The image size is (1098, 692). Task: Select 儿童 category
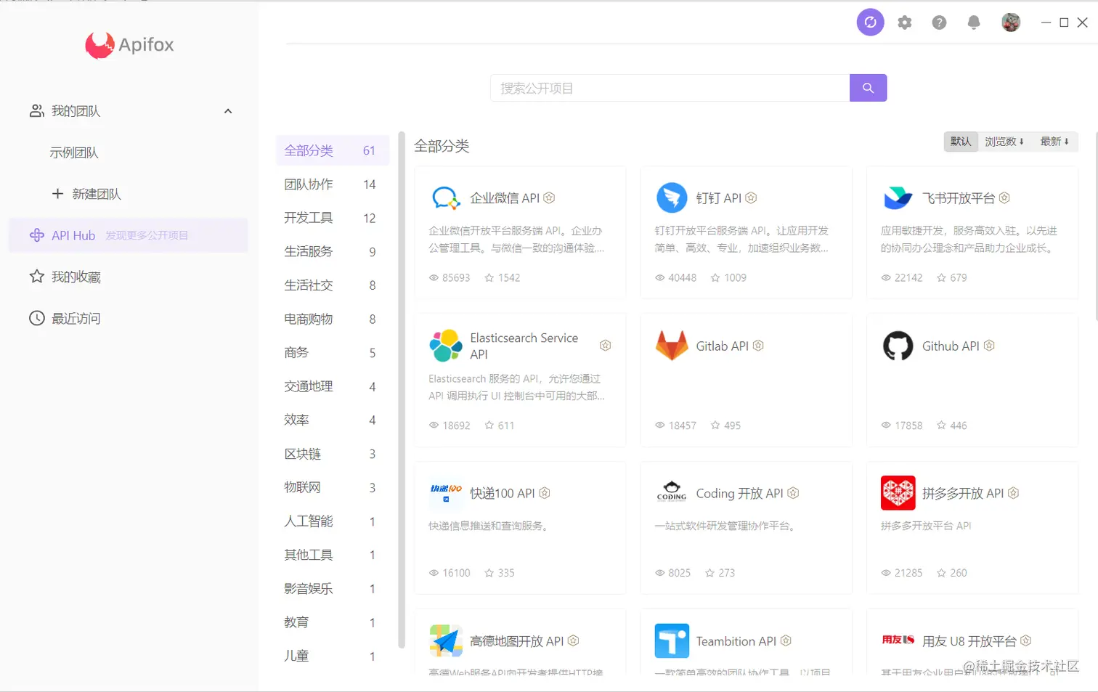[333, 656]
